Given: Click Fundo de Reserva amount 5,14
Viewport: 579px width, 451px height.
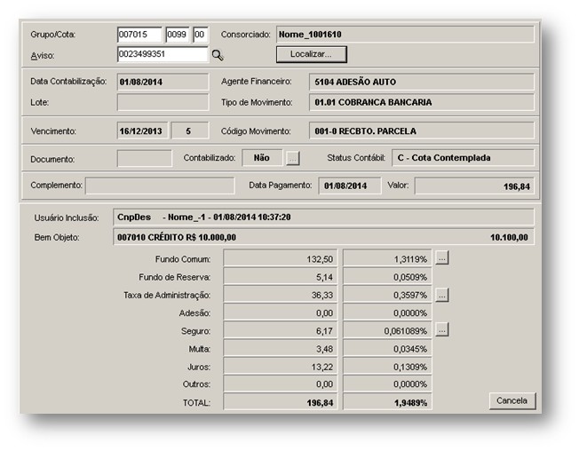Looking at the screenshot, I should pos(281,277).
